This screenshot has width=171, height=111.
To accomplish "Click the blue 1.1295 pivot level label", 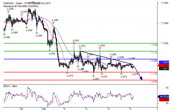I will click(x=153, y=61).
